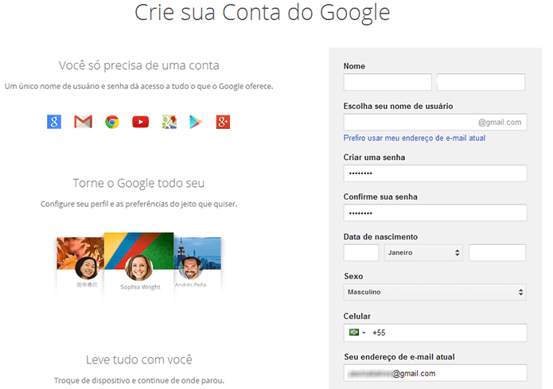The height and width of the screenshot is (389, 553).
Task: Click the red Google+ icon
Action: 223,122
